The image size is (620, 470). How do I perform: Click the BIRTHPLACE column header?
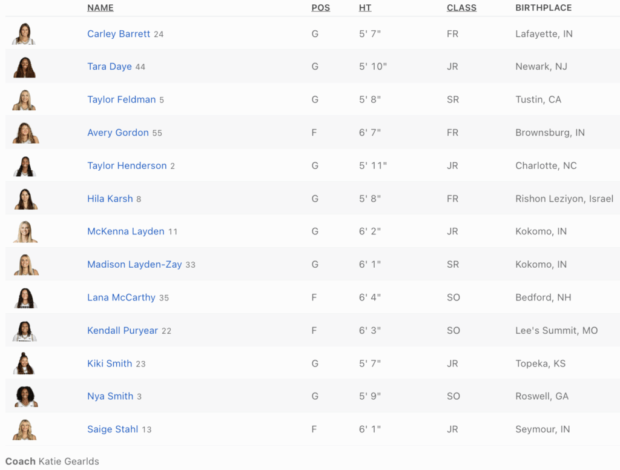point(543,8)
